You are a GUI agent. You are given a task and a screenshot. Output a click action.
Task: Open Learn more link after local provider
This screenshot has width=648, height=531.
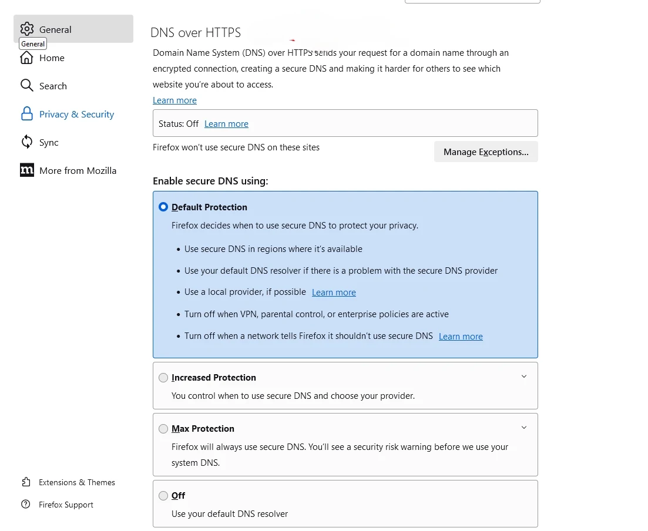[334, 293]
